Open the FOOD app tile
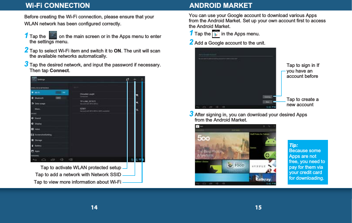 236,167
